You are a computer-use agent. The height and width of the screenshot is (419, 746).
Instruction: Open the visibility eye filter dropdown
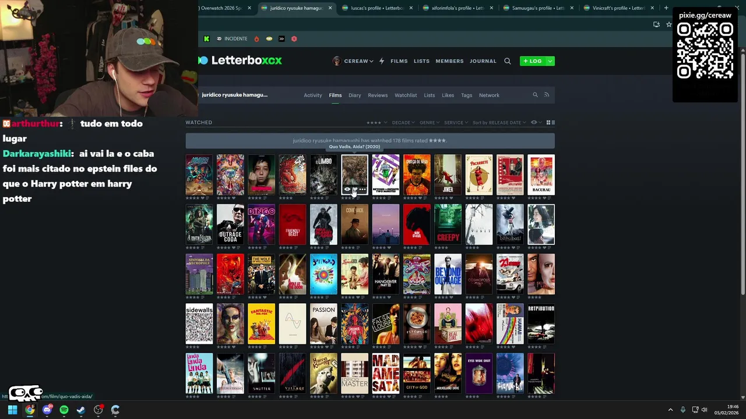535,122
